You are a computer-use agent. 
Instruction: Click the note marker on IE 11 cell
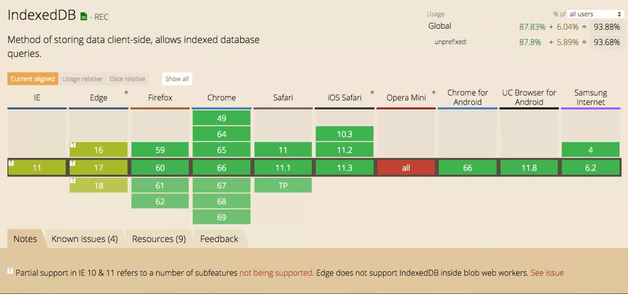click(11, 163)
